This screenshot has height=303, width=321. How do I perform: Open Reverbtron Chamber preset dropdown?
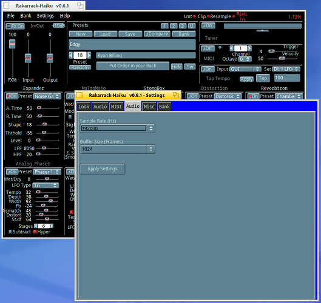(x=289, y=96)
